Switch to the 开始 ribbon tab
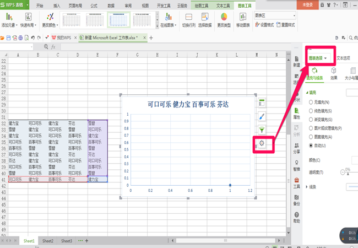 (x=40, y=6)
